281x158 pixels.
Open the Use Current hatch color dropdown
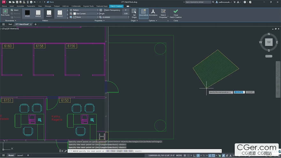pos(86,14)
